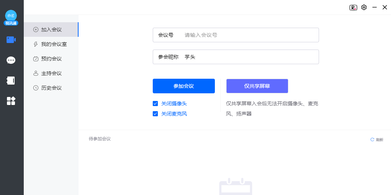This screenshot has height=195, width=391.
Task: Click the 参会昵称 field showing 芋头
Action: pyautogui.click(x=248, y=57)
